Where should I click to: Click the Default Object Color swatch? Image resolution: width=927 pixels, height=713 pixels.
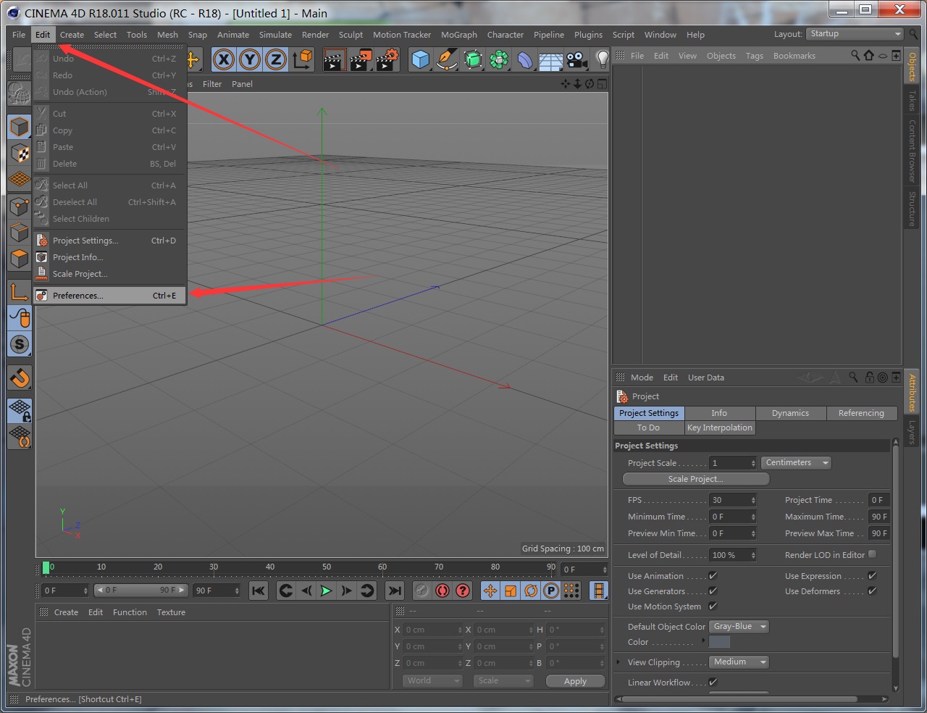click(x=719, y=642)
